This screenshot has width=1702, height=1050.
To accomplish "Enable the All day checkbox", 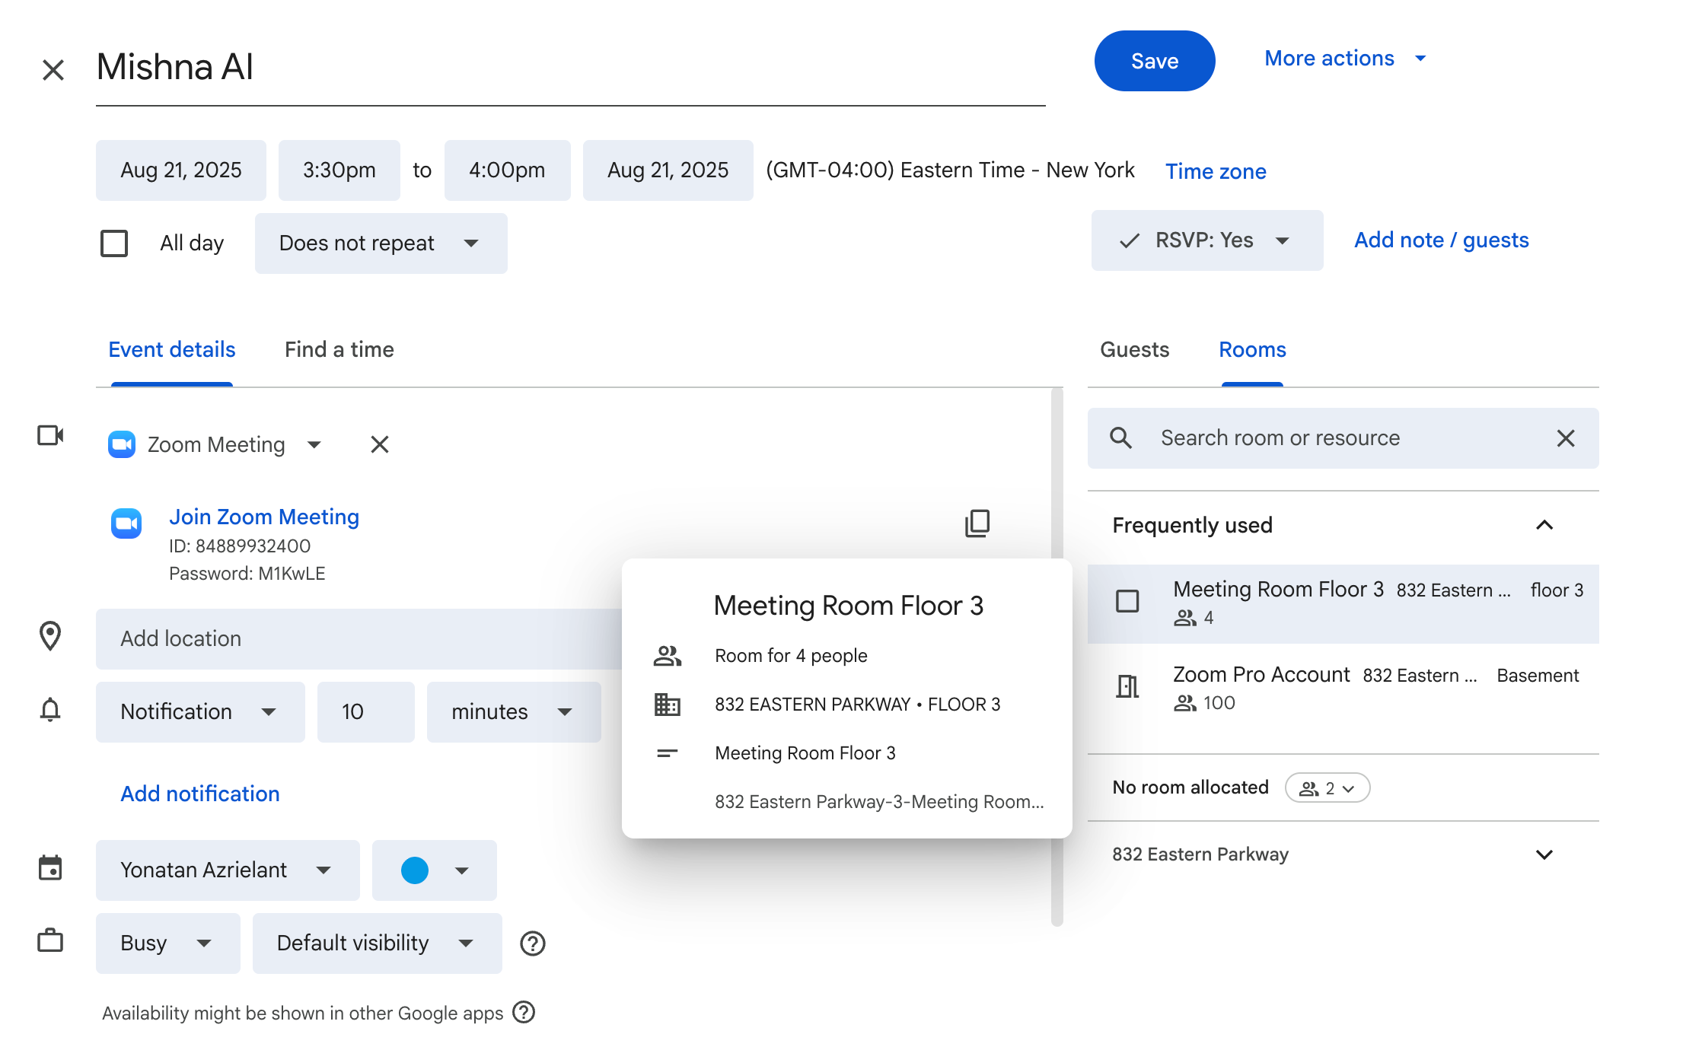I will pyautogui.click(x=114, y=243).
